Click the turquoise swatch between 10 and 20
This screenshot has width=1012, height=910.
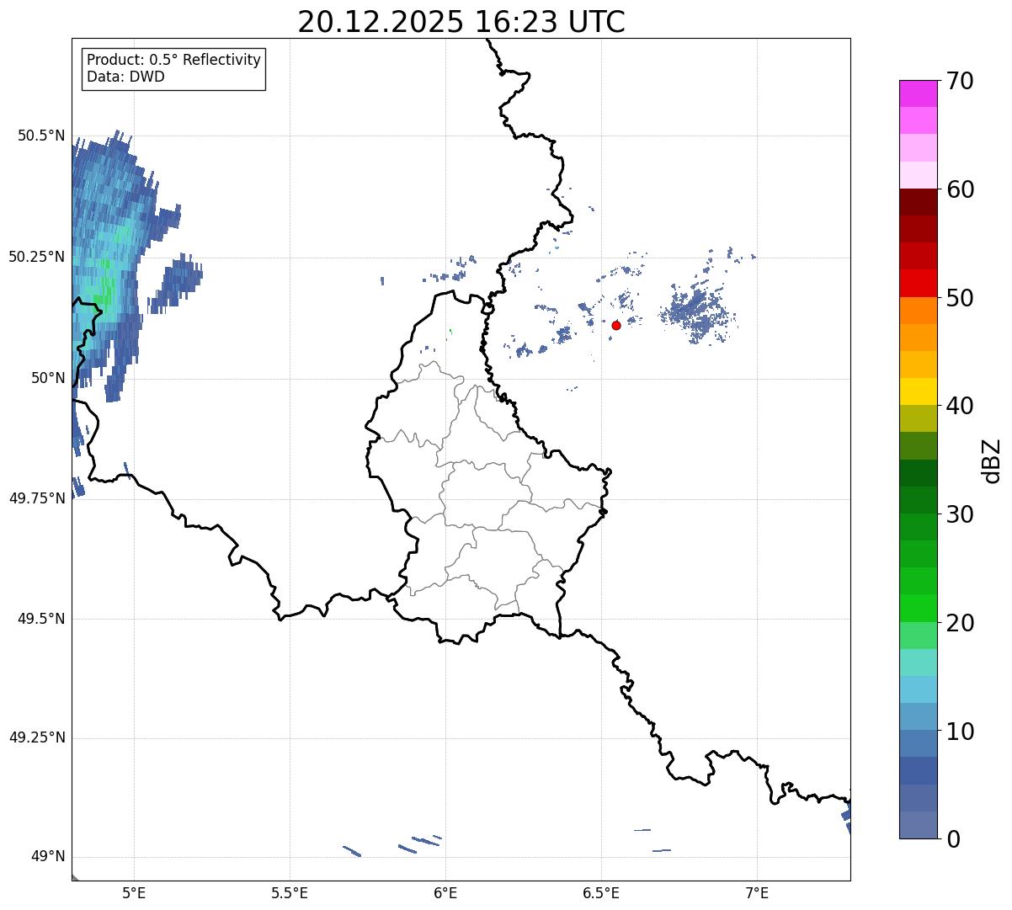click(919, 663)
